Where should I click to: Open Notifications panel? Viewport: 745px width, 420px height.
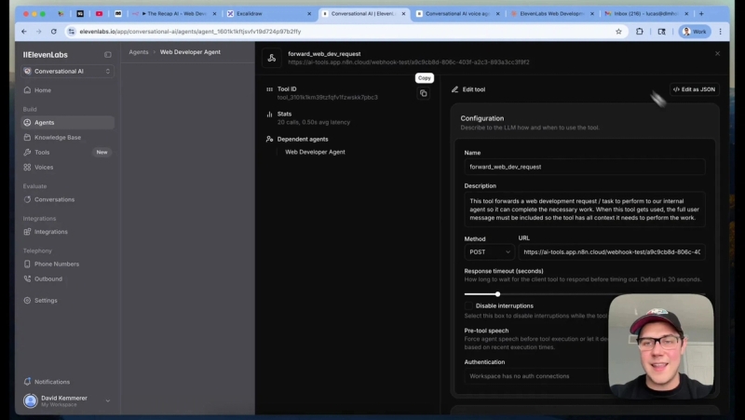[67, 382]
